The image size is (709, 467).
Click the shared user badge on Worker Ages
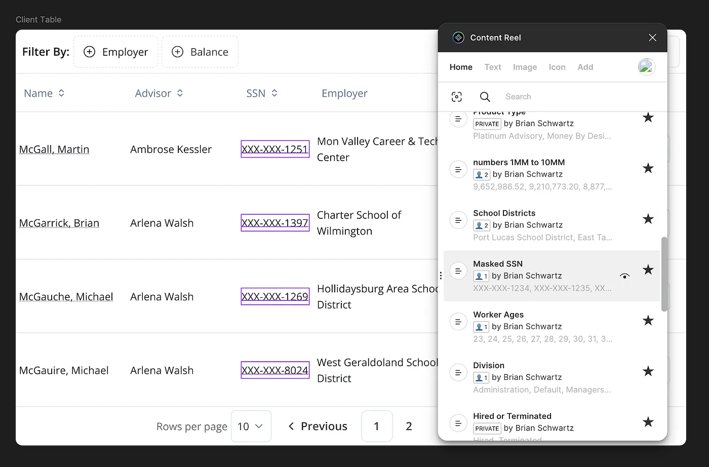pyautogui.click(x=481, y=327)
